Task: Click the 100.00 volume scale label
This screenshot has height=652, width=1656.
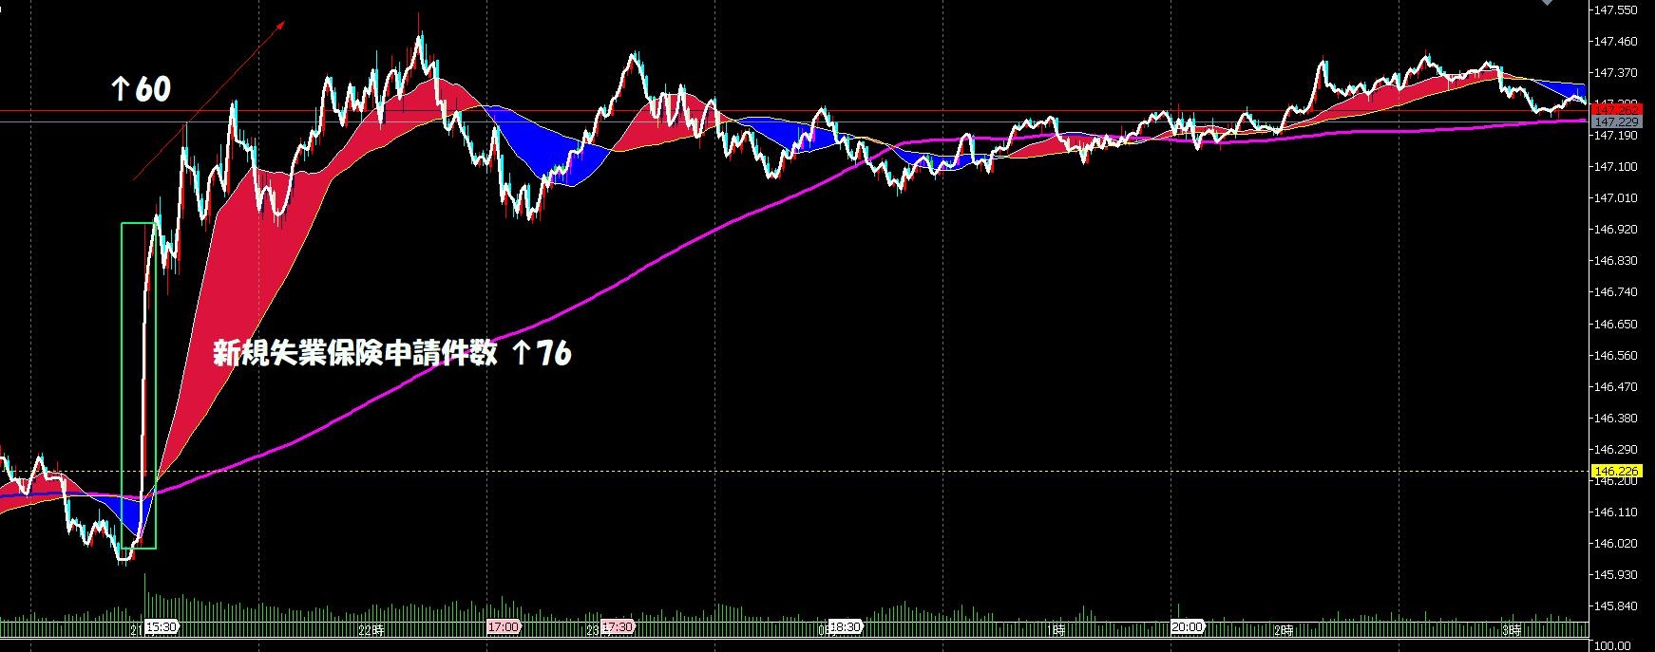Action: pyautogui.click(x=1612, y=646)
